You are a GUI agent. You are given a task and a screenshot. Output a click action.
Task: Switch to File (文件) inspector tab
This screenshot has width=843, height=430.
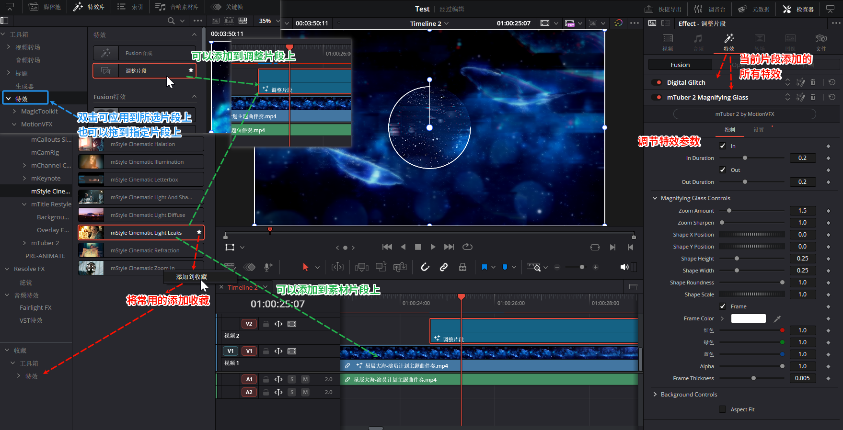(821, 43)
